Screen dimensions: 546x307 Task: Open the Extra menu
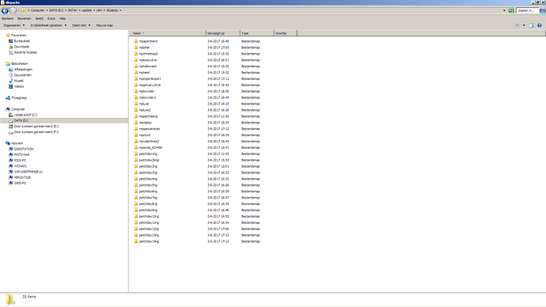tap(51, 18)
